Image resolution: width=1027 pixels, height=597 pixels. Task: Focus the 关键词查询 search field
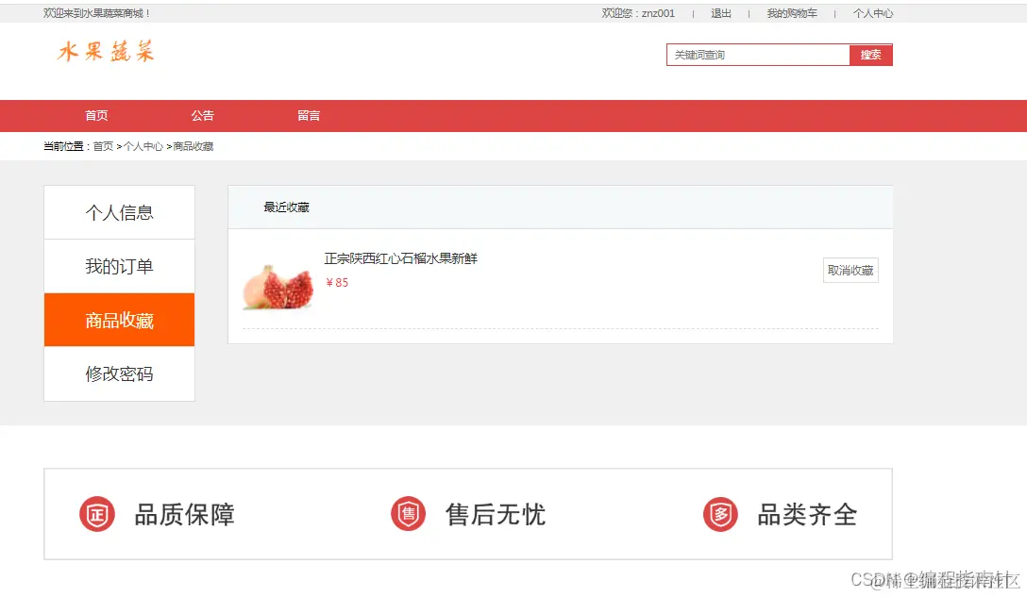758,55
